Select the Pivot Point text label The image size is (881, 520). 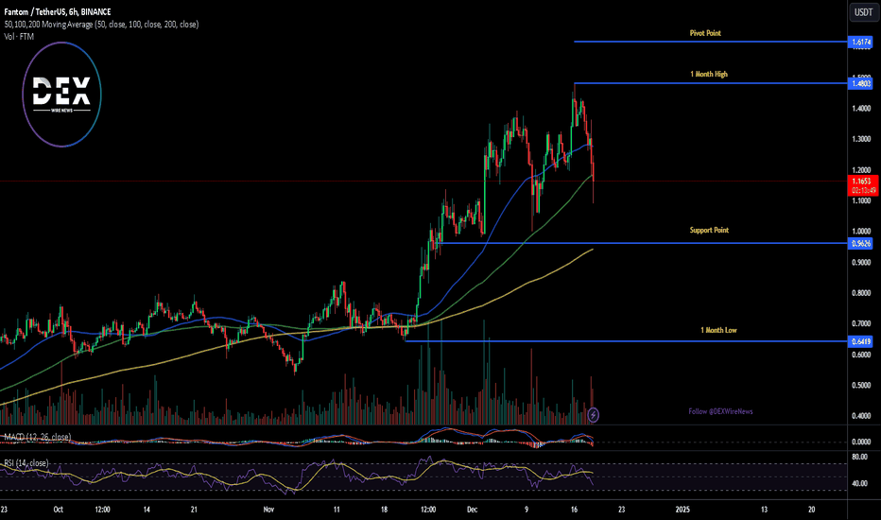(705, 33)
